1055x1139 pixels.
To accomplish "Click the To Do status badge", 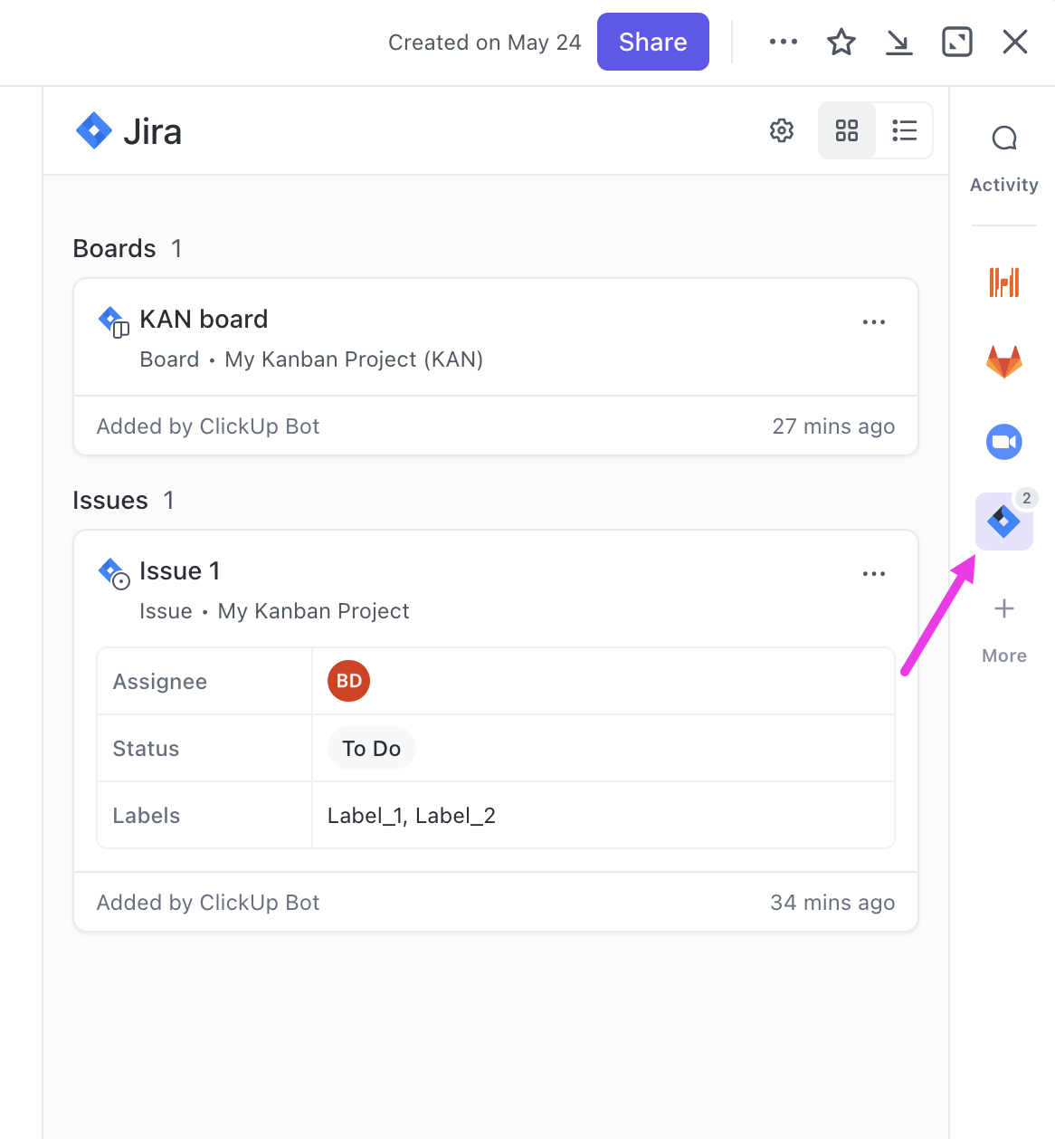I will [x=371, y=749].
